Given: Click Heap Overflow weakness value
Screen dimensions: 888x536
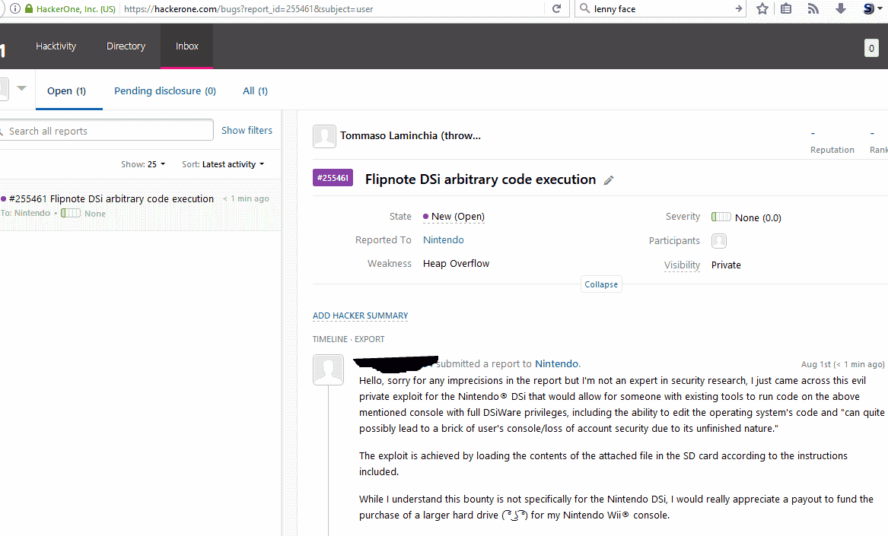Looking at the screenshot, I should click(456, 264).
